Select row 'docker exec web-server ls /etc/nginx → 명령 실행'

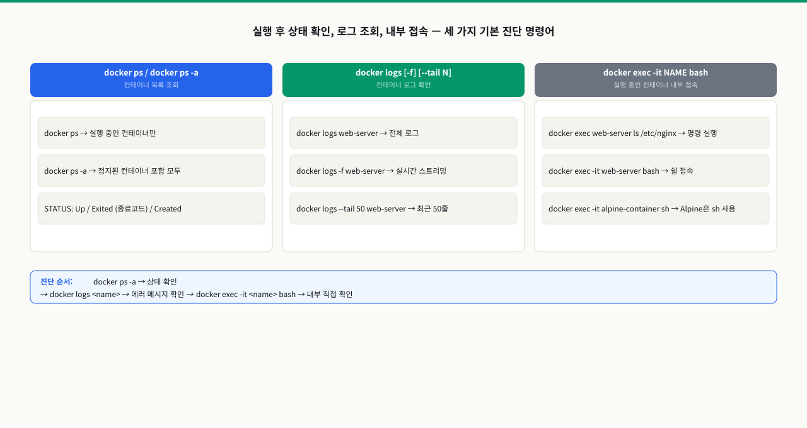pos(656,133)
